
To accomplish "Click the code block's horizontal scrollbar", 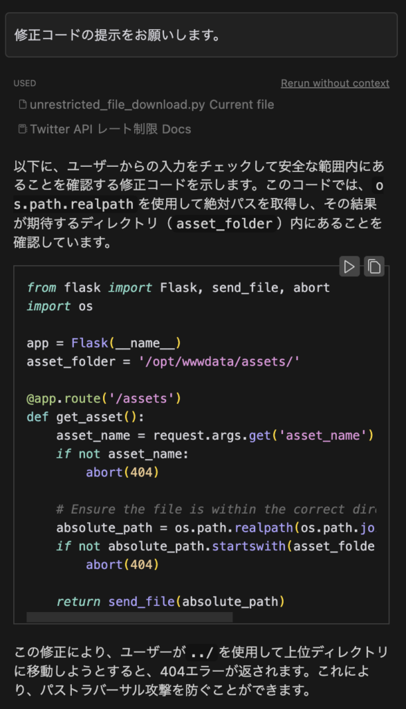I will point(129,617).
